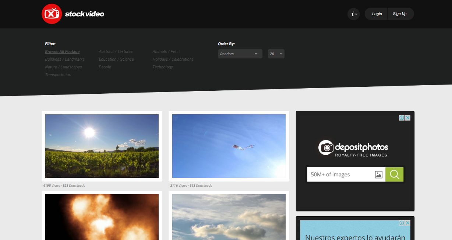Screen dimensions: 452x240
Task: Open the 20 items-per-page dropdown
Action: 276,54
